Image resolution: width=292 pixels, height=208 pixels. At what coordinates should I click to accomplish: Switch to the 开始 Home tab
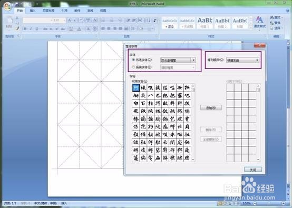coord(20,11)
